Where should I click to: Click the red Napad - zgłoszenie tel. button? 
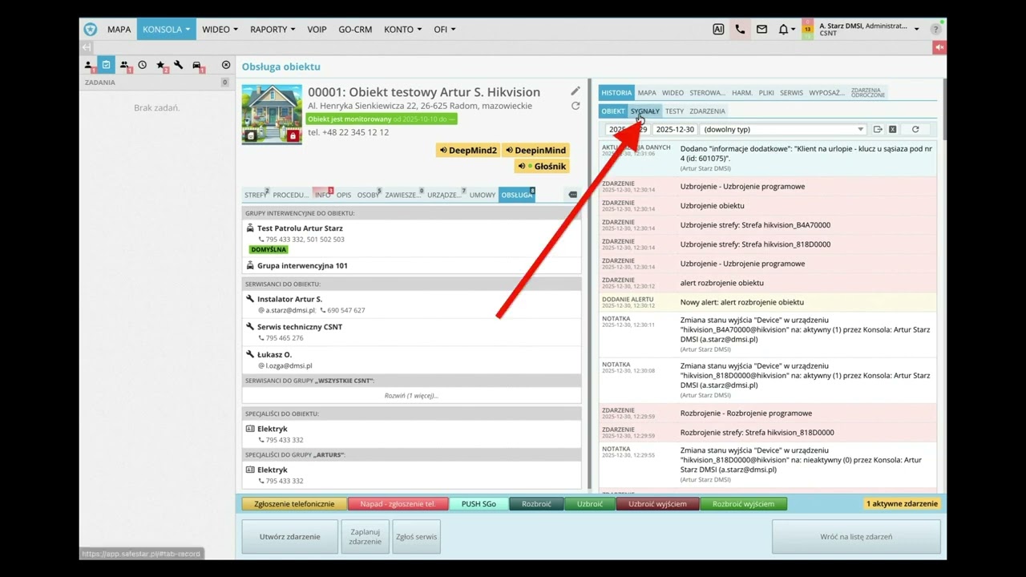tap(398, 504)
